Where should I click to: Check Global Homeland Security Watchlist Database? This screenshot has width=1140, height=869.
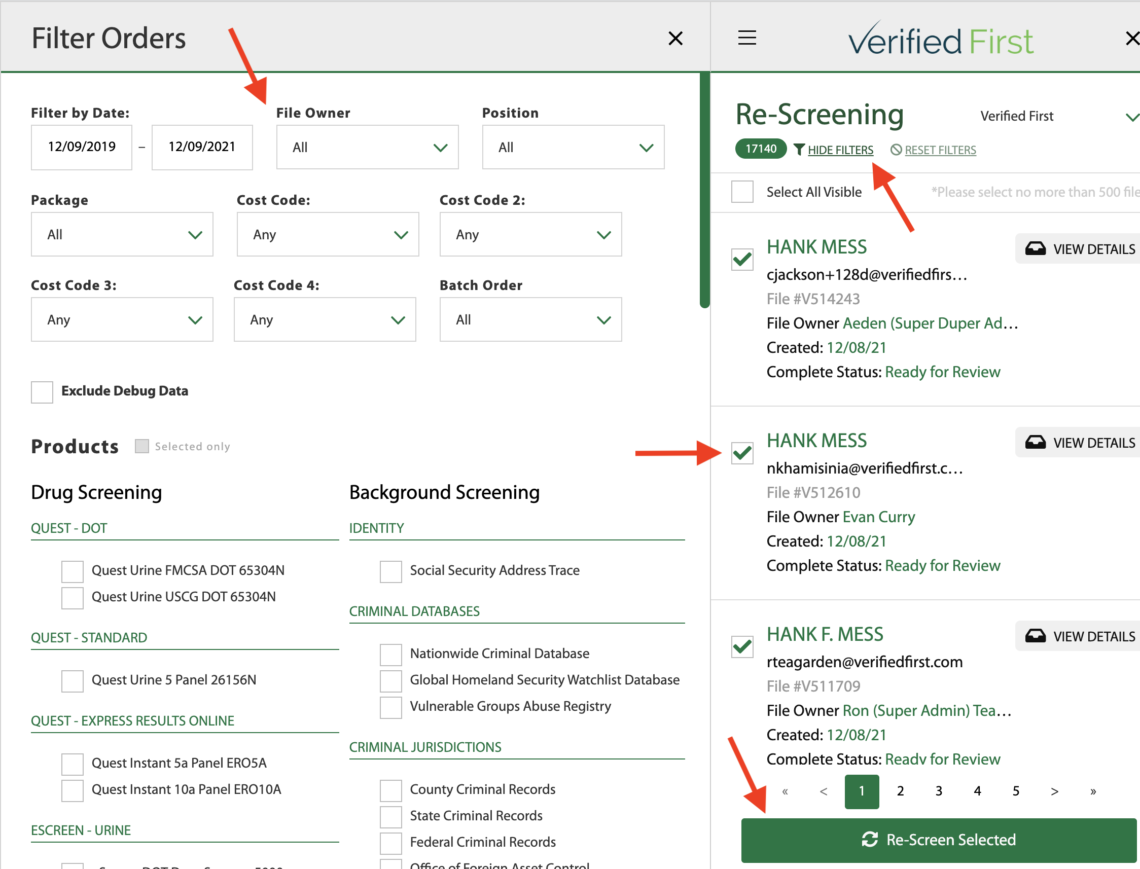pyautogui.click(x=390, y=681)
